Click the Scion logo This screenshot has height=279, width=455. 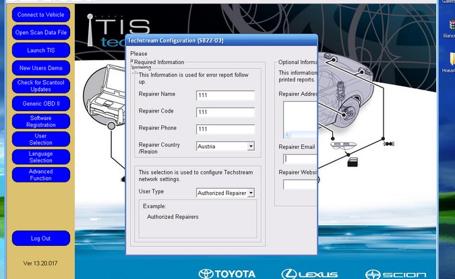tap(396, 274)
